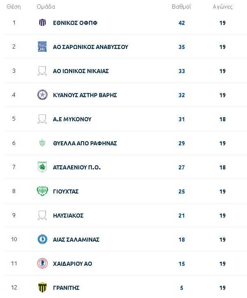Click the ΓΡΑΝΙΤΗΣ yellow-black shield icon
Screen dimensions: 247x298
(42, 287)
